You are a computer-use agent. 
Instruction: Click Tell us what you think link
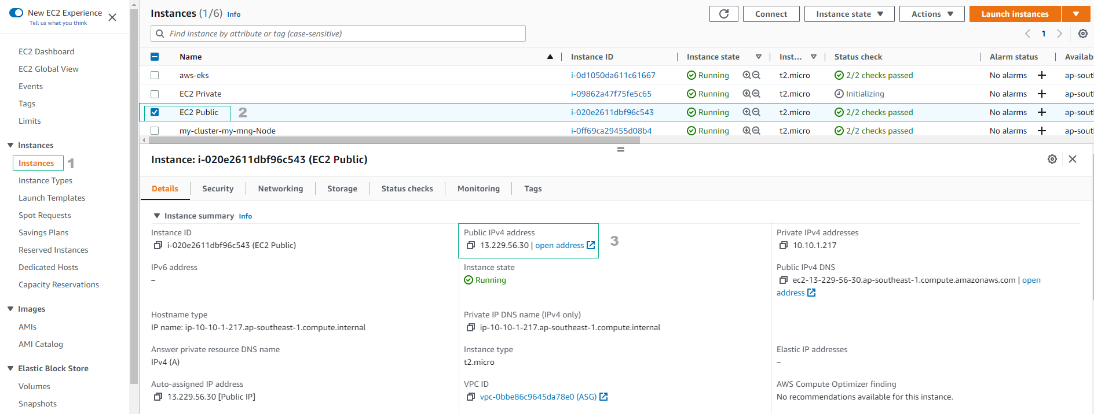pos(58,23)
